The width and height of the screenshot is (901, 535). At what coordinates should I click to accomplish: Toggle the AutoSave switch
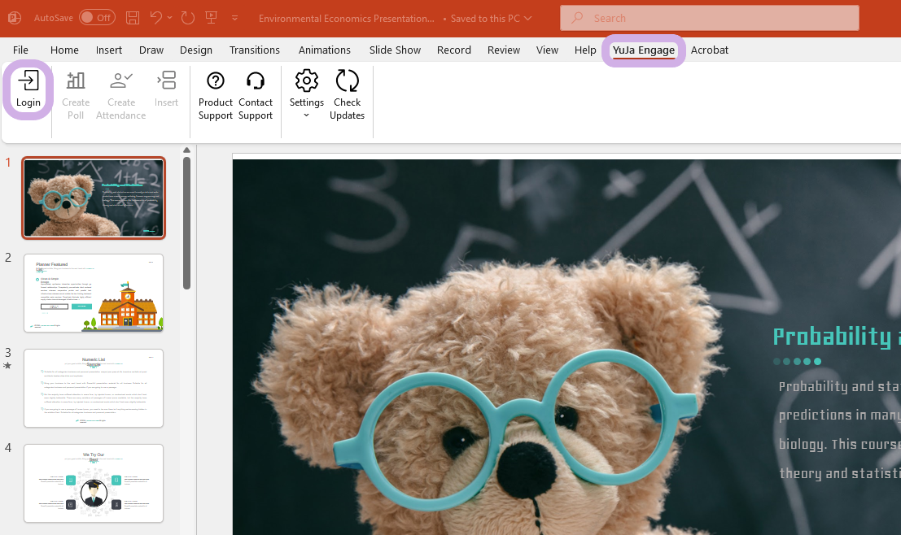[x=97, y=18]
